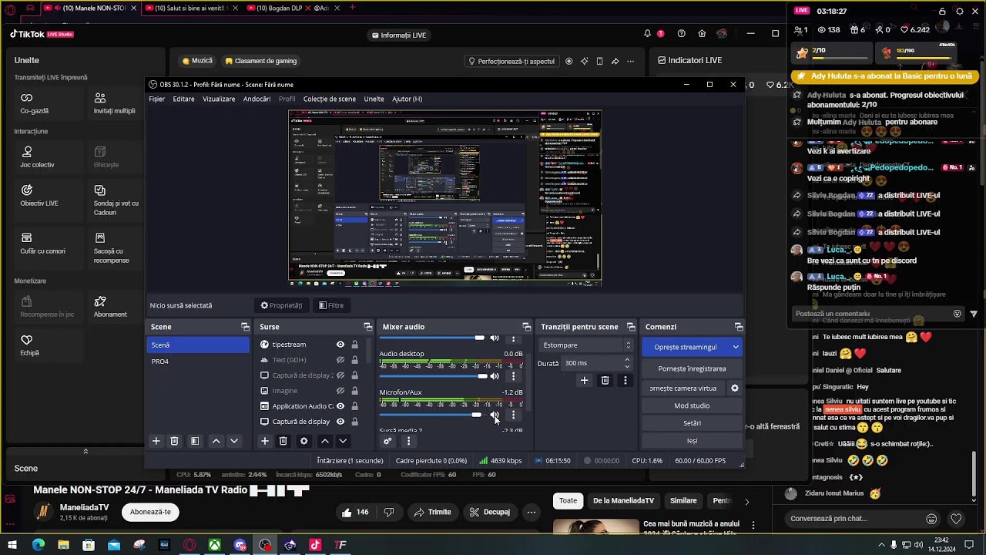Screen dimensions: 986x555
Task: Open source Filtre in OBS
Action: [331, 305]
